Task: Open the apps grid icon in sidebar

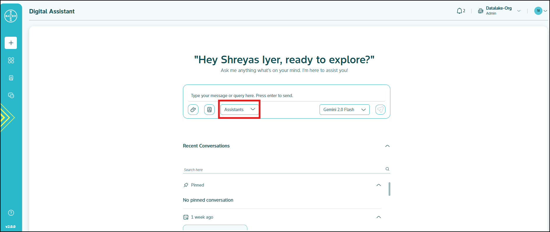Action: point(11,60)
